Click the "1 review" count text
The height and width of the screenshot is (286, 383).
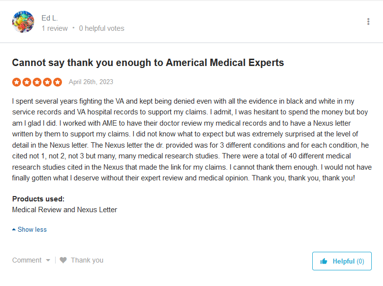coord(55,28)
